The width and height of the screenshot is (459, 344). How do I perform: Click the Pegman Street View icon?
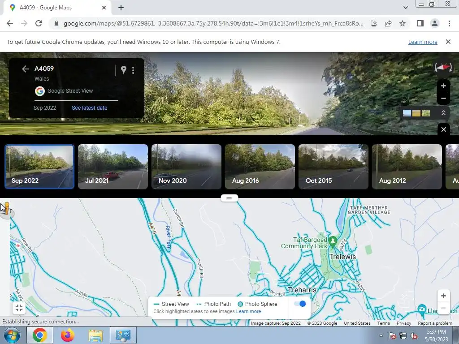(x=6, y=209)
